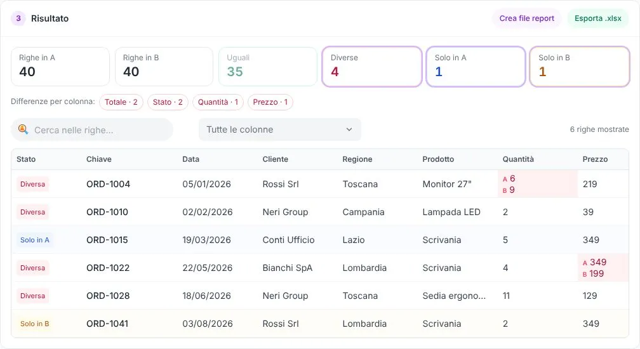Click the ORD-1022 key cell
The width and height of the screenshot is (640, 349).
tap(108, 268)
